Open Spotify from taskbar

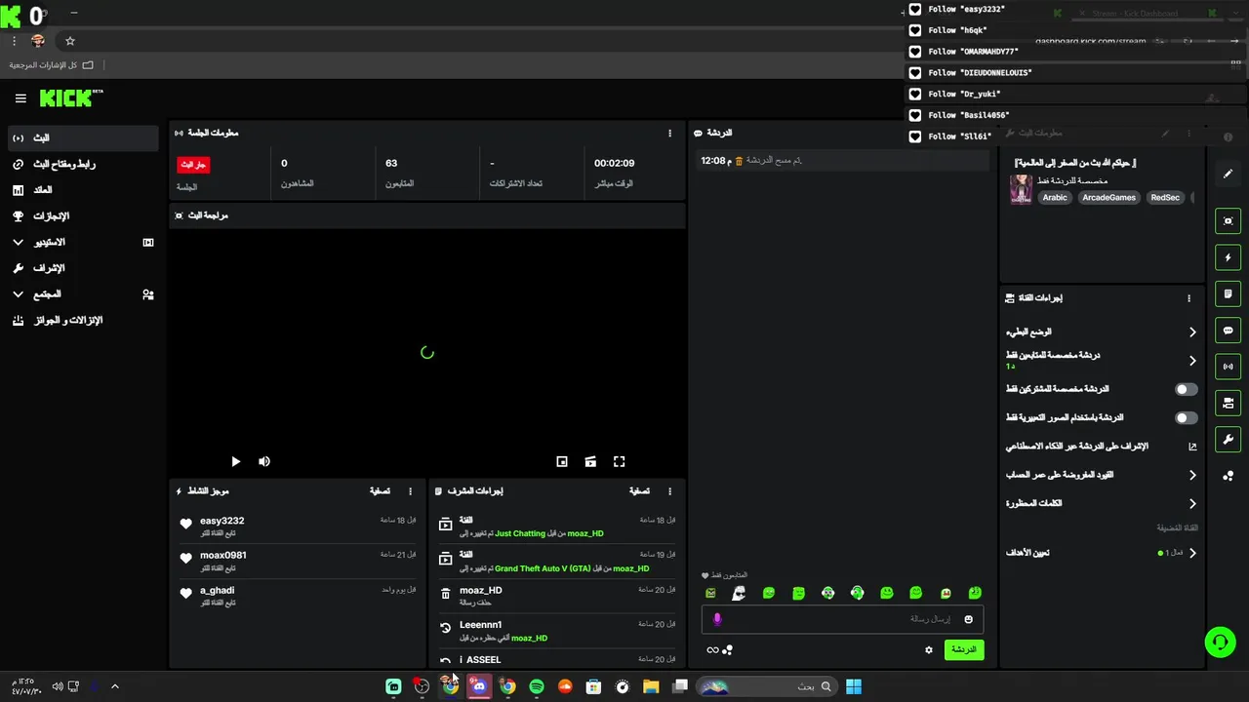pos(536,686)
